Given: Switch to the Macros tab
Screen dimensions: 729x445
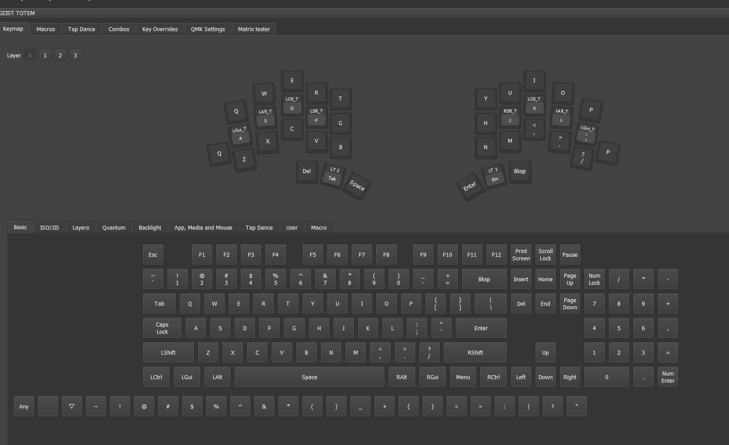Looking at the screenshot, I should click(x=45, y=29).
